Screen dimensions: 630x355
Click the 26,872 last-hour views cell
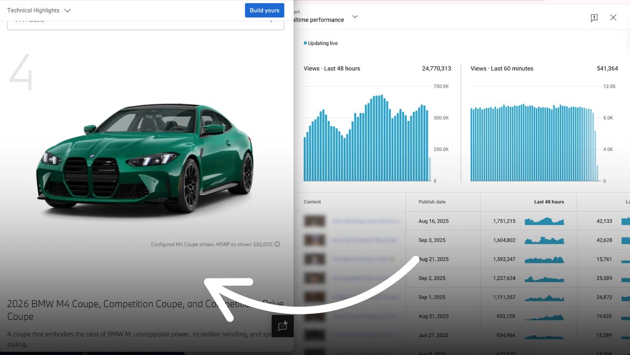click(604, 297)
